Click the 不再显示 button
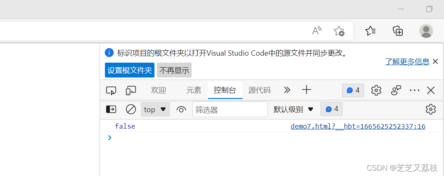 [174, 70]
